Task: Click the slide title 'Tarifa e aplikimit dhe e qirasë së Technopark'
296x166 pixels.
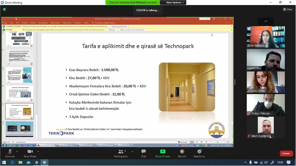Action: click(138, 46)
